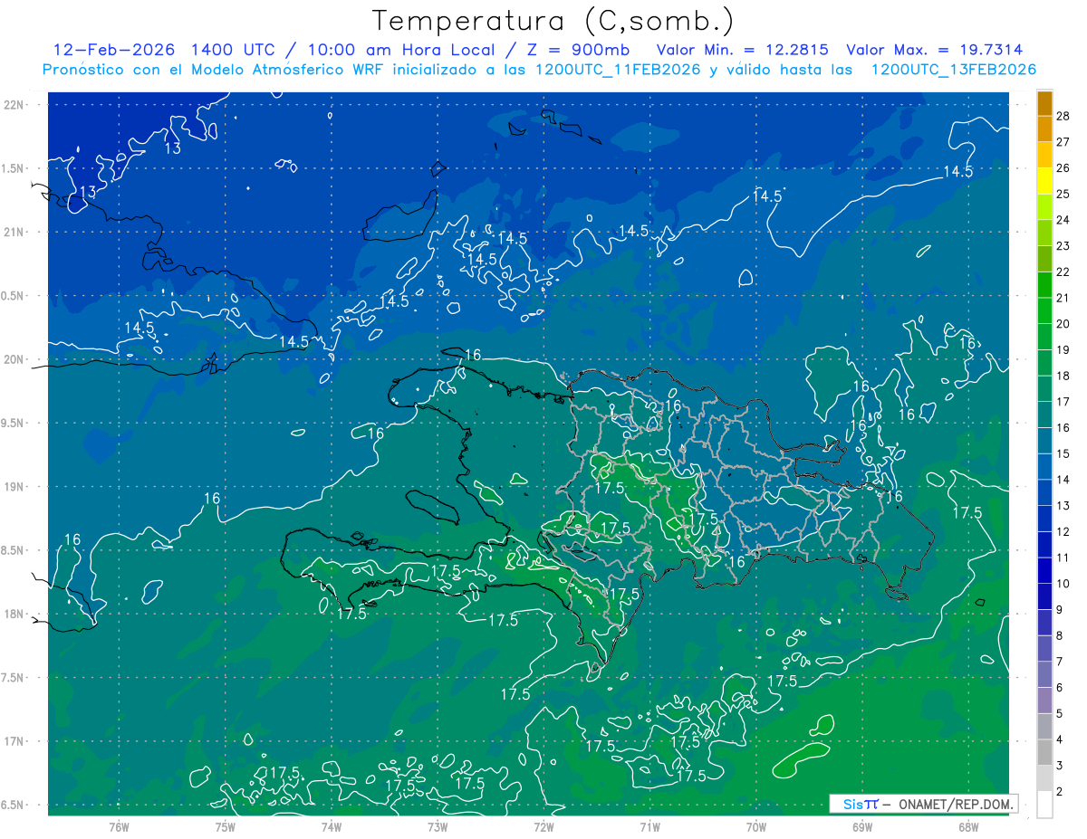The image size is (1087, 839).
Task: Pick the gray swatch between 3 and 4
Action: [x=1044, y=753]
